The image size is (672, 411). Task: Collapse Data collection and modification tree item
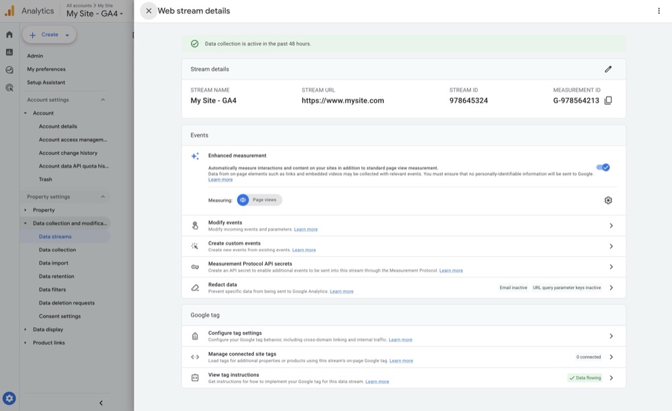click(26, 223)
